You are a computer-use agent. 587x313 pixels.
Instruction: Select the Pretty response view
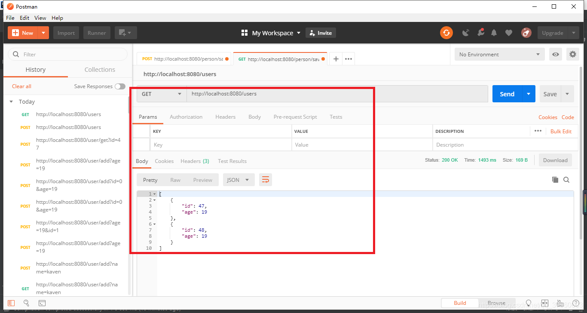point(150,180)
